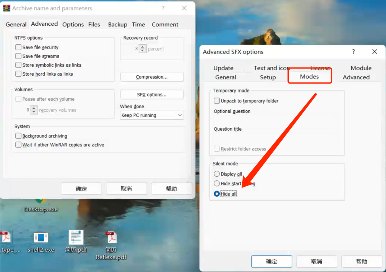Close the Archive name and parameters dialog
The width and height of the screenshot is (386, 272).
click(x=184, y=8)
